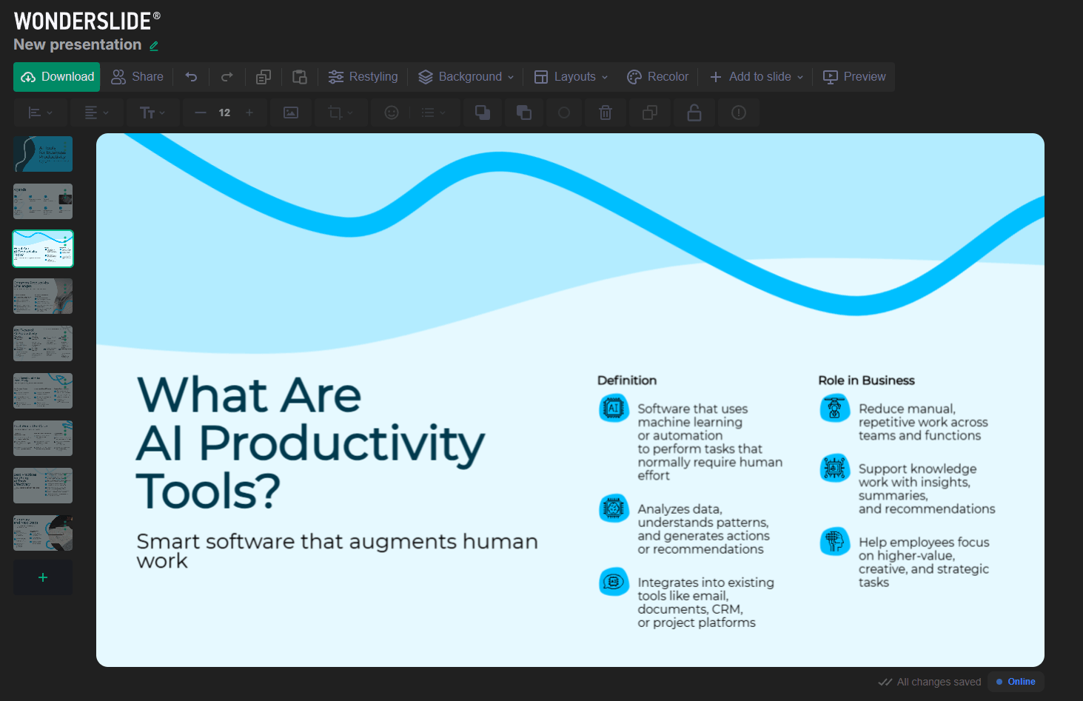Add a new slide with the plus button
The width and height of the screenshot is (1083, 701).
(x=43, y=577)
